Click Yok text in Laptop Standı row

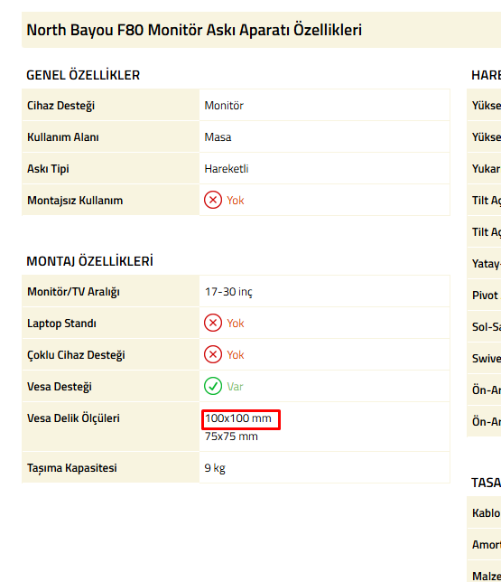(x=236, y=324)
